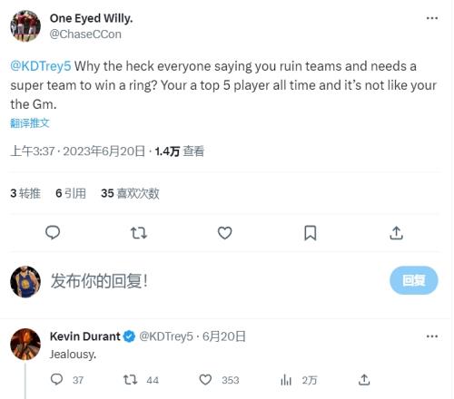Focus the 发布你的回复 reply input field
The width and height of the screenshot is (454, 399).
tap(212, 281)
